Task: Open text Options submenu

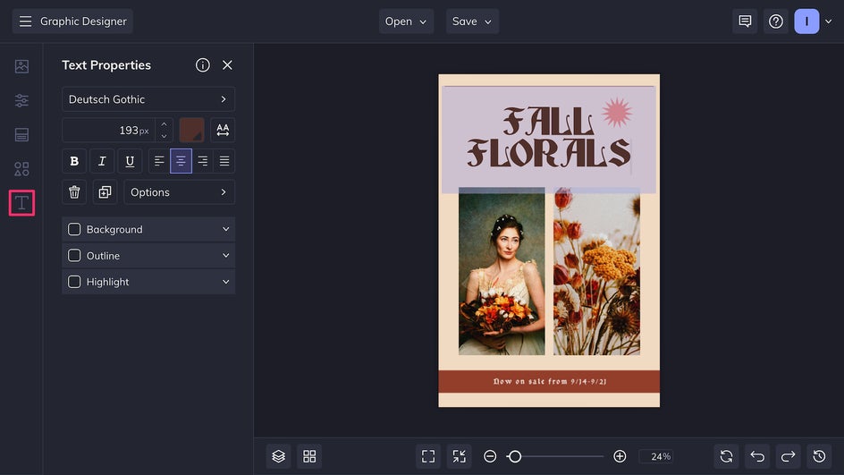Action: [x=179, y=192]
